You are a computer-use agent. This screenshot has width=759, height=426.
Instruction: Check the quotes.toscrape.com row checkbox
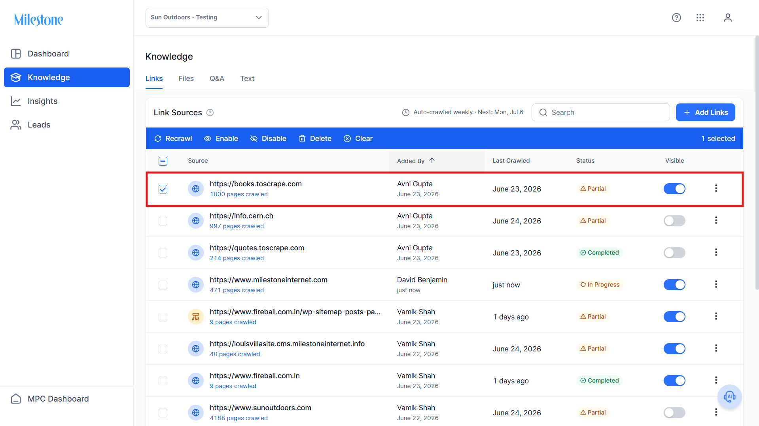tap(163, 253)
